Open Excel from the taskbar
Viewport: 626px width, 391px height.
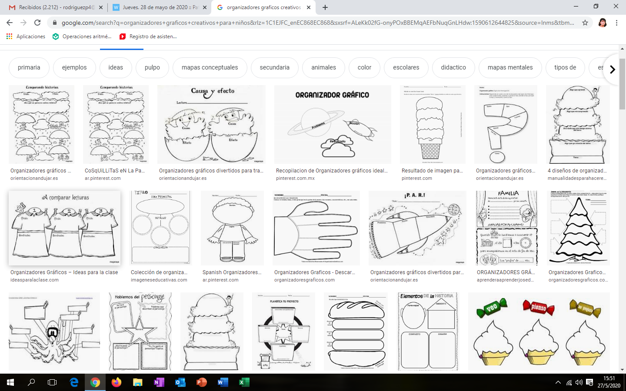(244, 382)
